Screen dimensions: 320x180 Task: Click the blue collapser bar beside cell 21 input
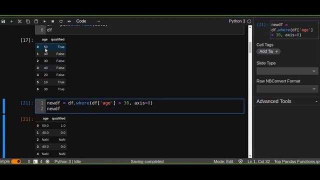click(4, 106)
